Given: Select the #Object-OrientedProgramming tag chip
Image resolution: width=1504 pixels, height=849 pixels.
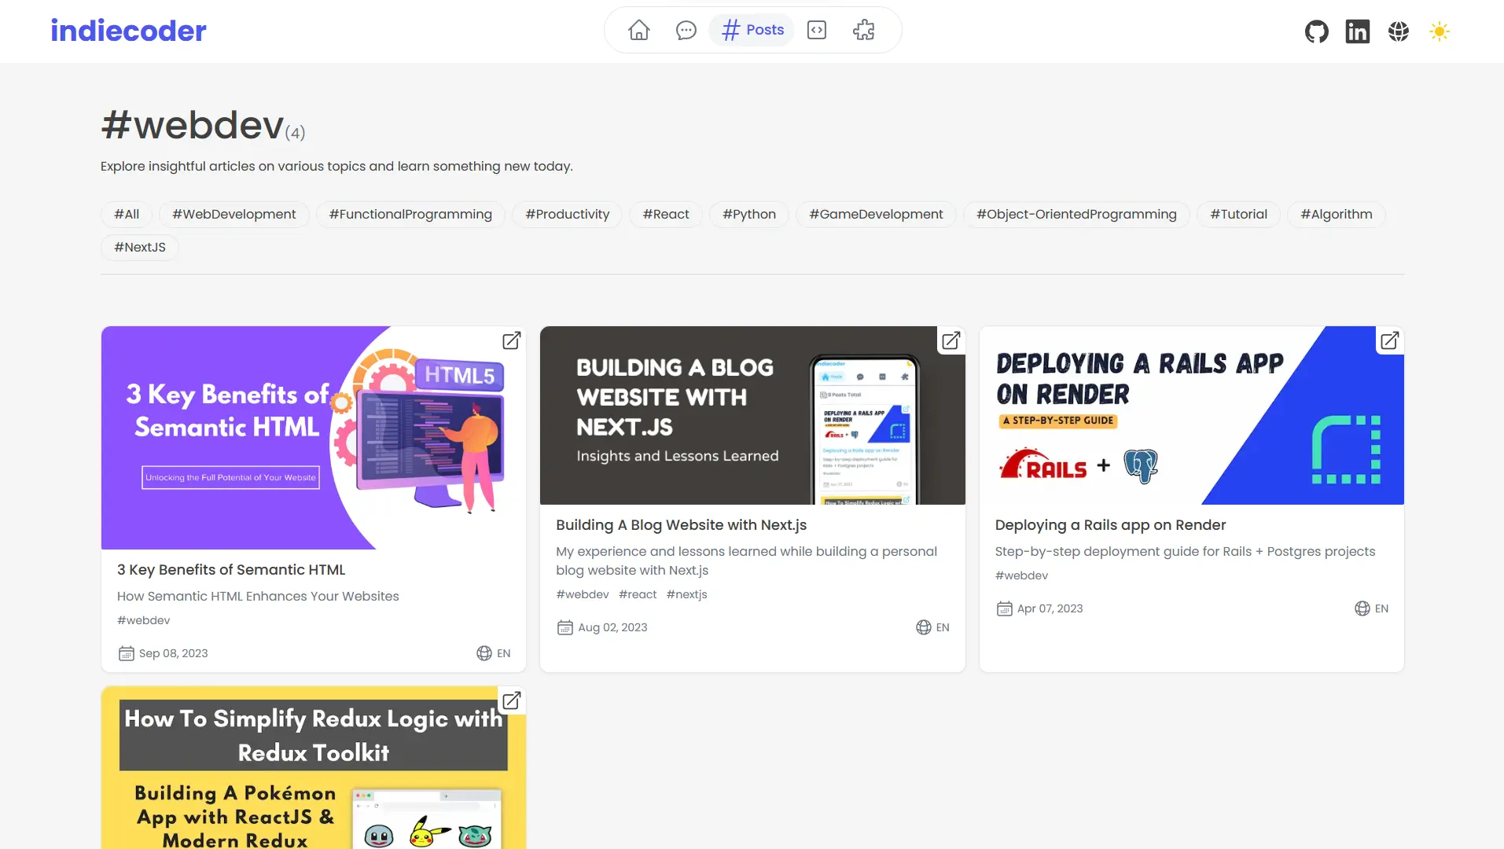Looking at the screenshot, I should [x=1076, y=214].
